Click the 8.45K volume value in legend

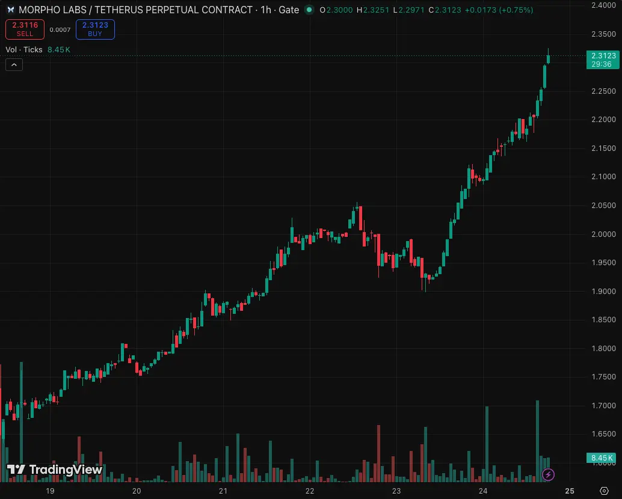59,49
